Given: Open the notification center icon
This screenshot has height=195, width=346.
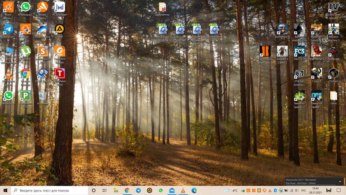Looking at the screenshot, I should pyautogui.click(x=339, y=190).
